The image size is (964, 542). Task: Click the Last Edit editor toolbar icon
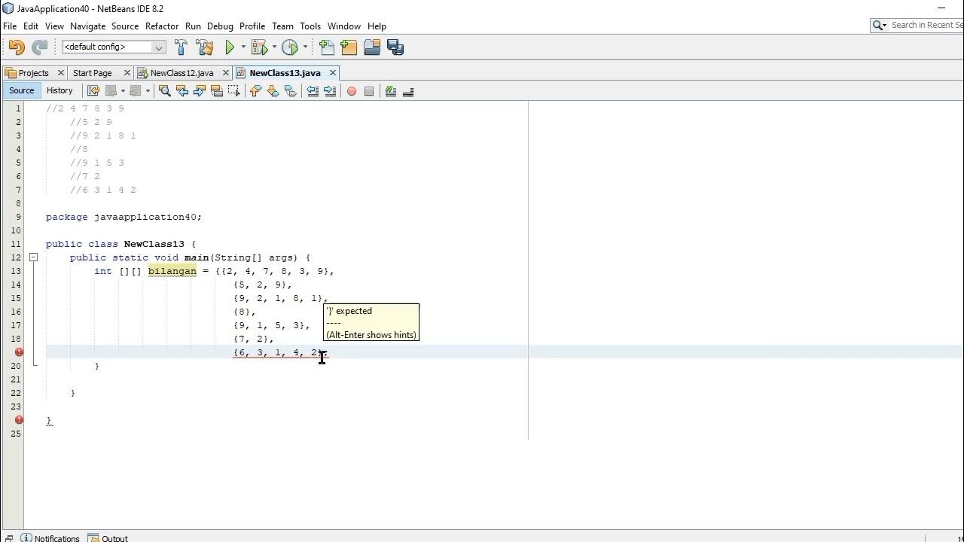point(93,91)
